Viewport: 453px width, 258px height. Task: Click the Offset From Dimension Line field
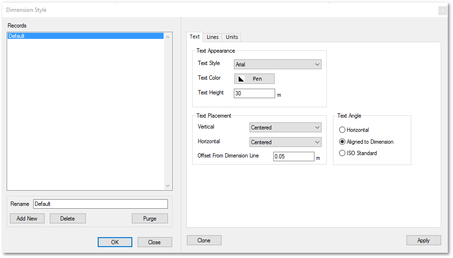coord(294,157)
